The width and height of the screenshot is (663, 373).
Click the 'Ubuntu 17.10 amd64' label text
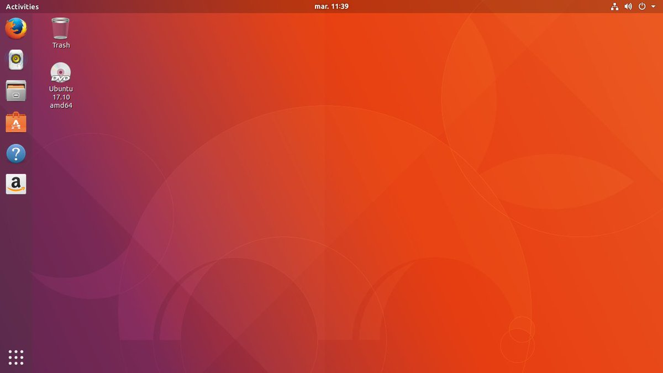tap(61, 97)
